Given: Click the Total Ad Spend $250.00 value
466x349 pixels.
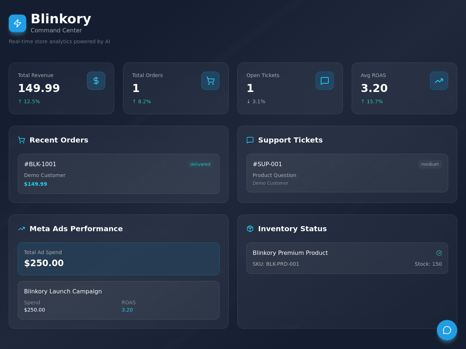Looking at the screenshot, I should pos(44,263).
